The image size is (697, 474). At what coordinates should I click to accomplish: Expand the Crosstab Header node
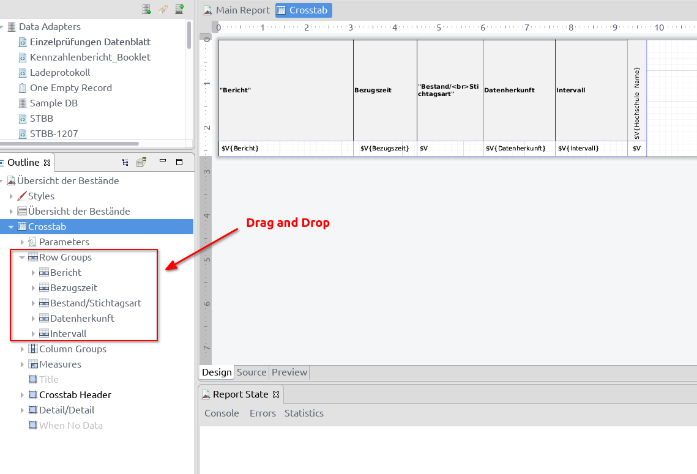coord(22,395)
